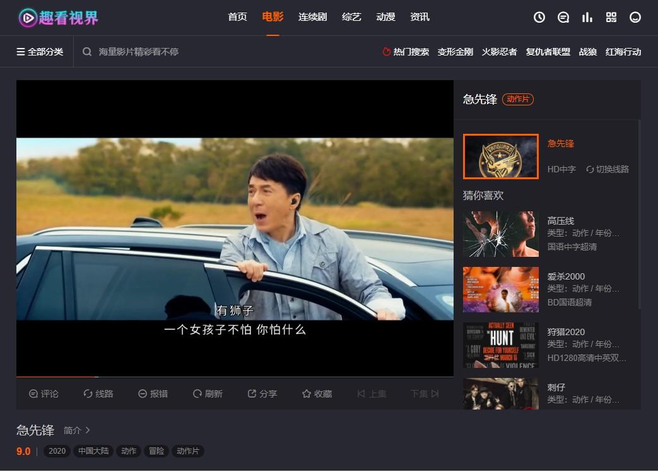The height and width of the screenshot is (472, 658).
Task: Click 上集 previous episode button
Action: click(372, 394)
